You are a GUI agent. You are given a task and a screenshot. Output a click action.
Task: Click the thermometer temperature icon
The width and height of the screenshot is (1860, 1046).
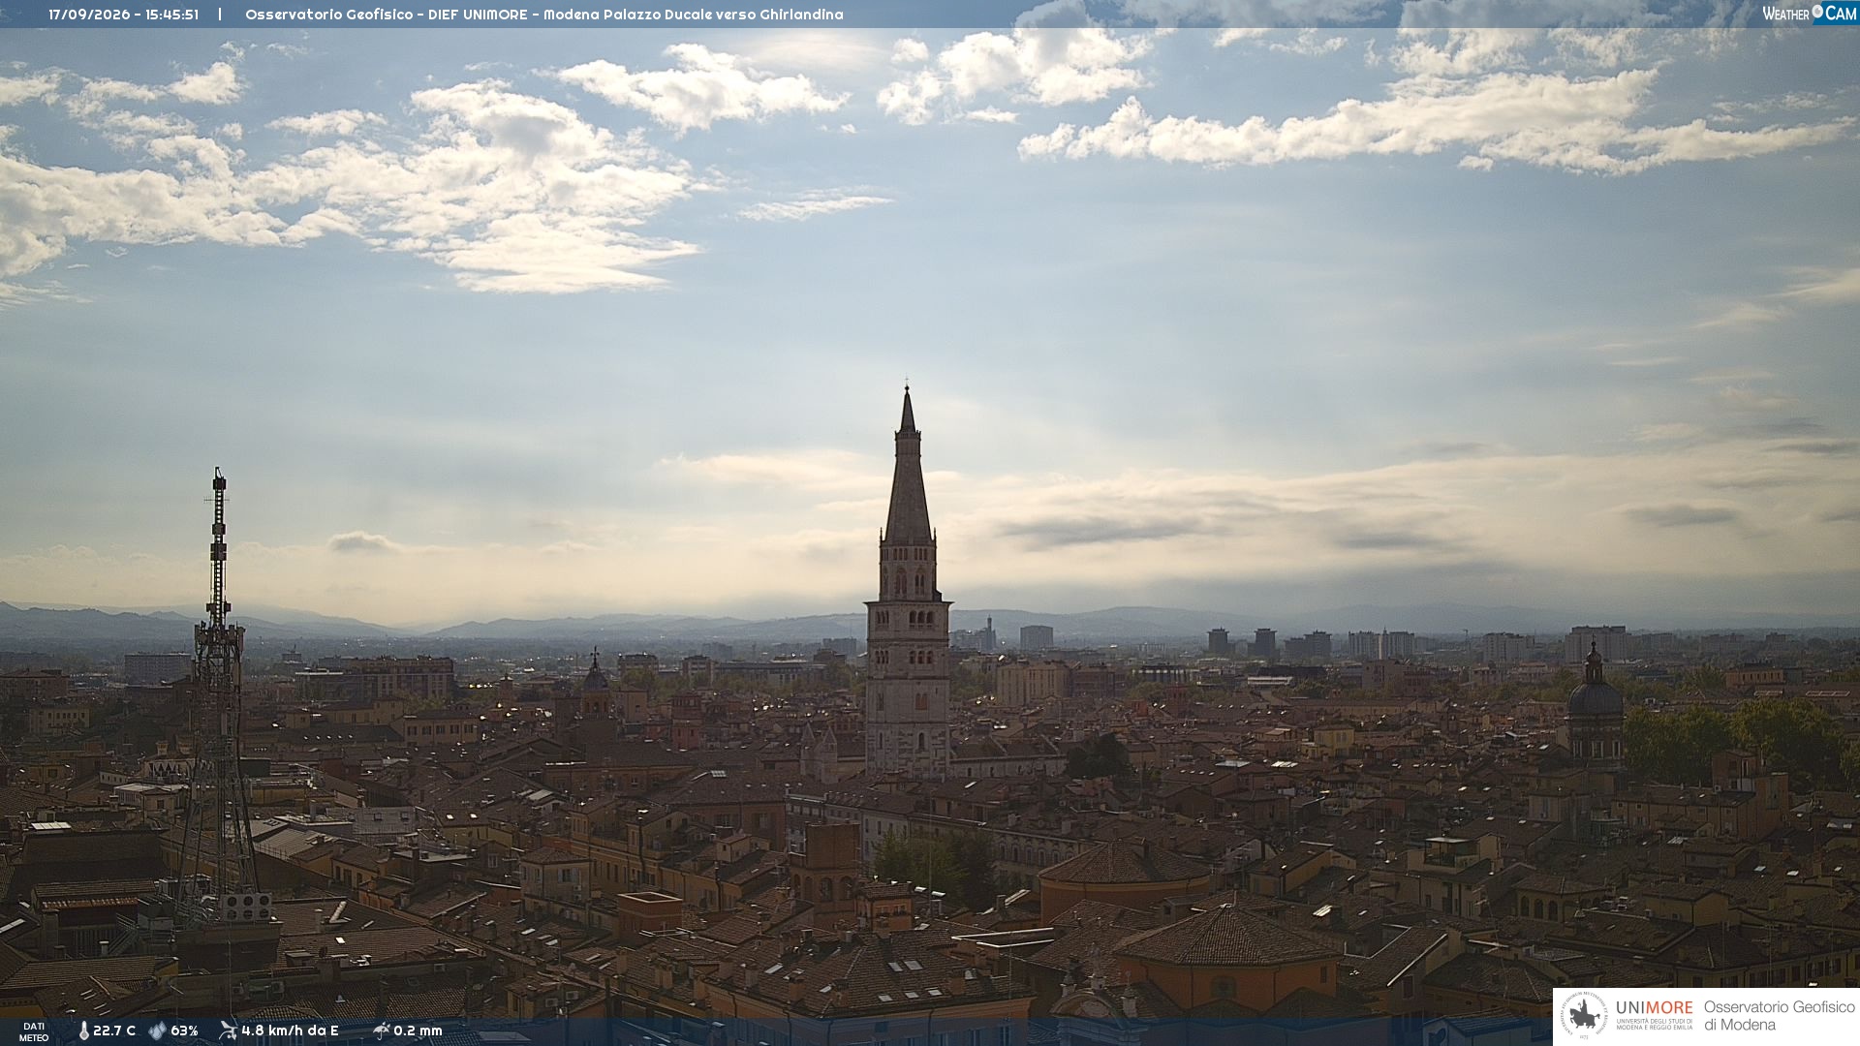83,1031
